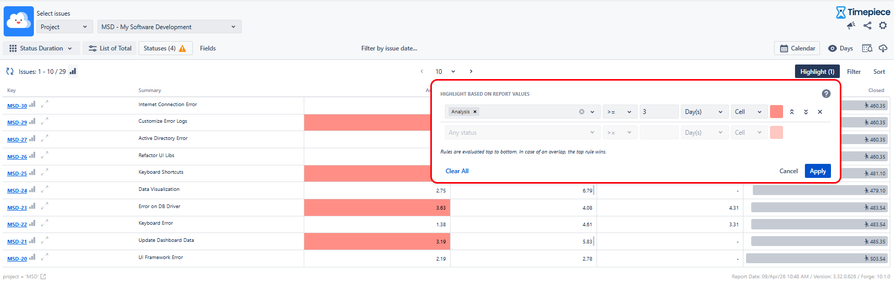Clear the Analysis status selection
Image resolution: width=894 pixels, height=284 pixels.
[x=582, y=112]
